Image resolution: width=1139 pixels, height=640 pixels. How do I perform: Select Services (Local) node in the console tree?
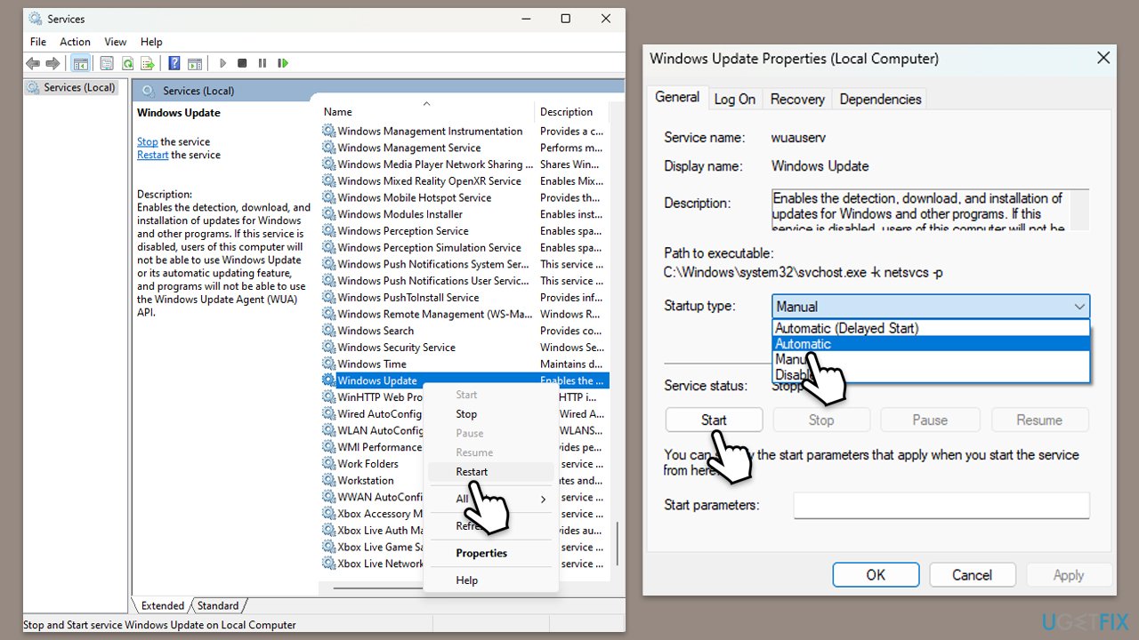tap(71, 87)
